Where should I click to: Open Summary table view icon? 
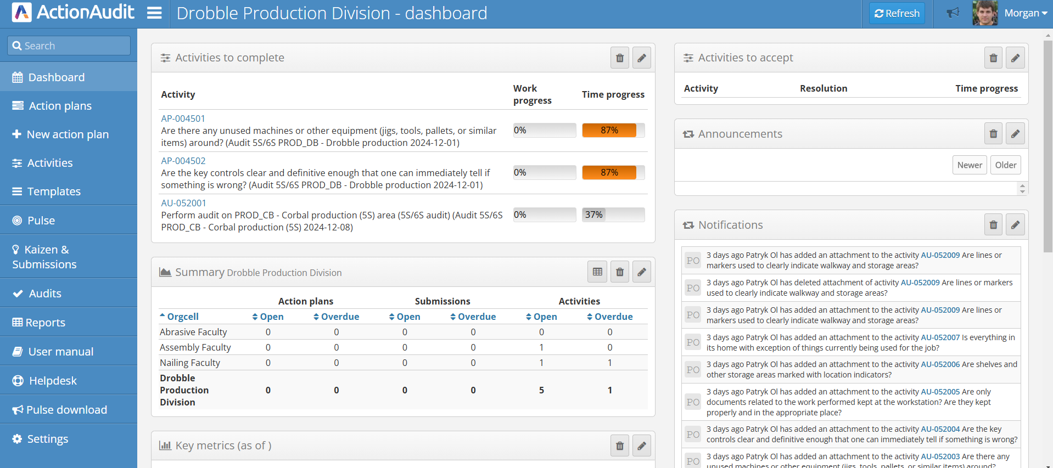coord(597,272)
